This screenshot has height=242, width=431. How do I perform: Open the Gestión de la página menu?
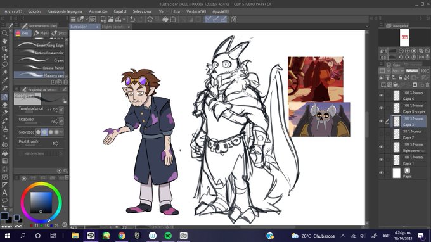tap(65, 11)
